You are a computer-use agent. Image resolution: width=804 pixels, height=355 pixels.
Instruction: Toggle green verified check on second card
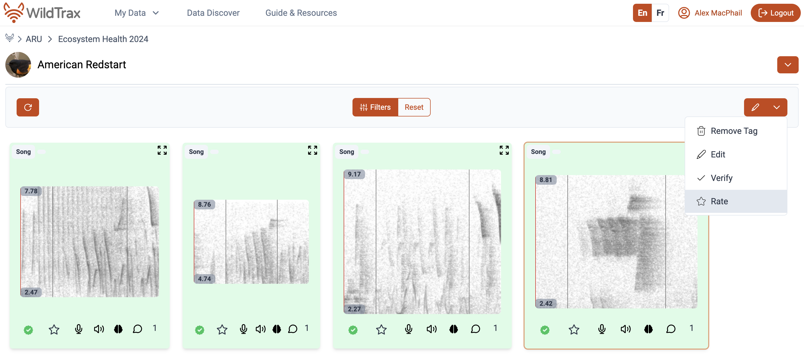(x=200, y=330)
